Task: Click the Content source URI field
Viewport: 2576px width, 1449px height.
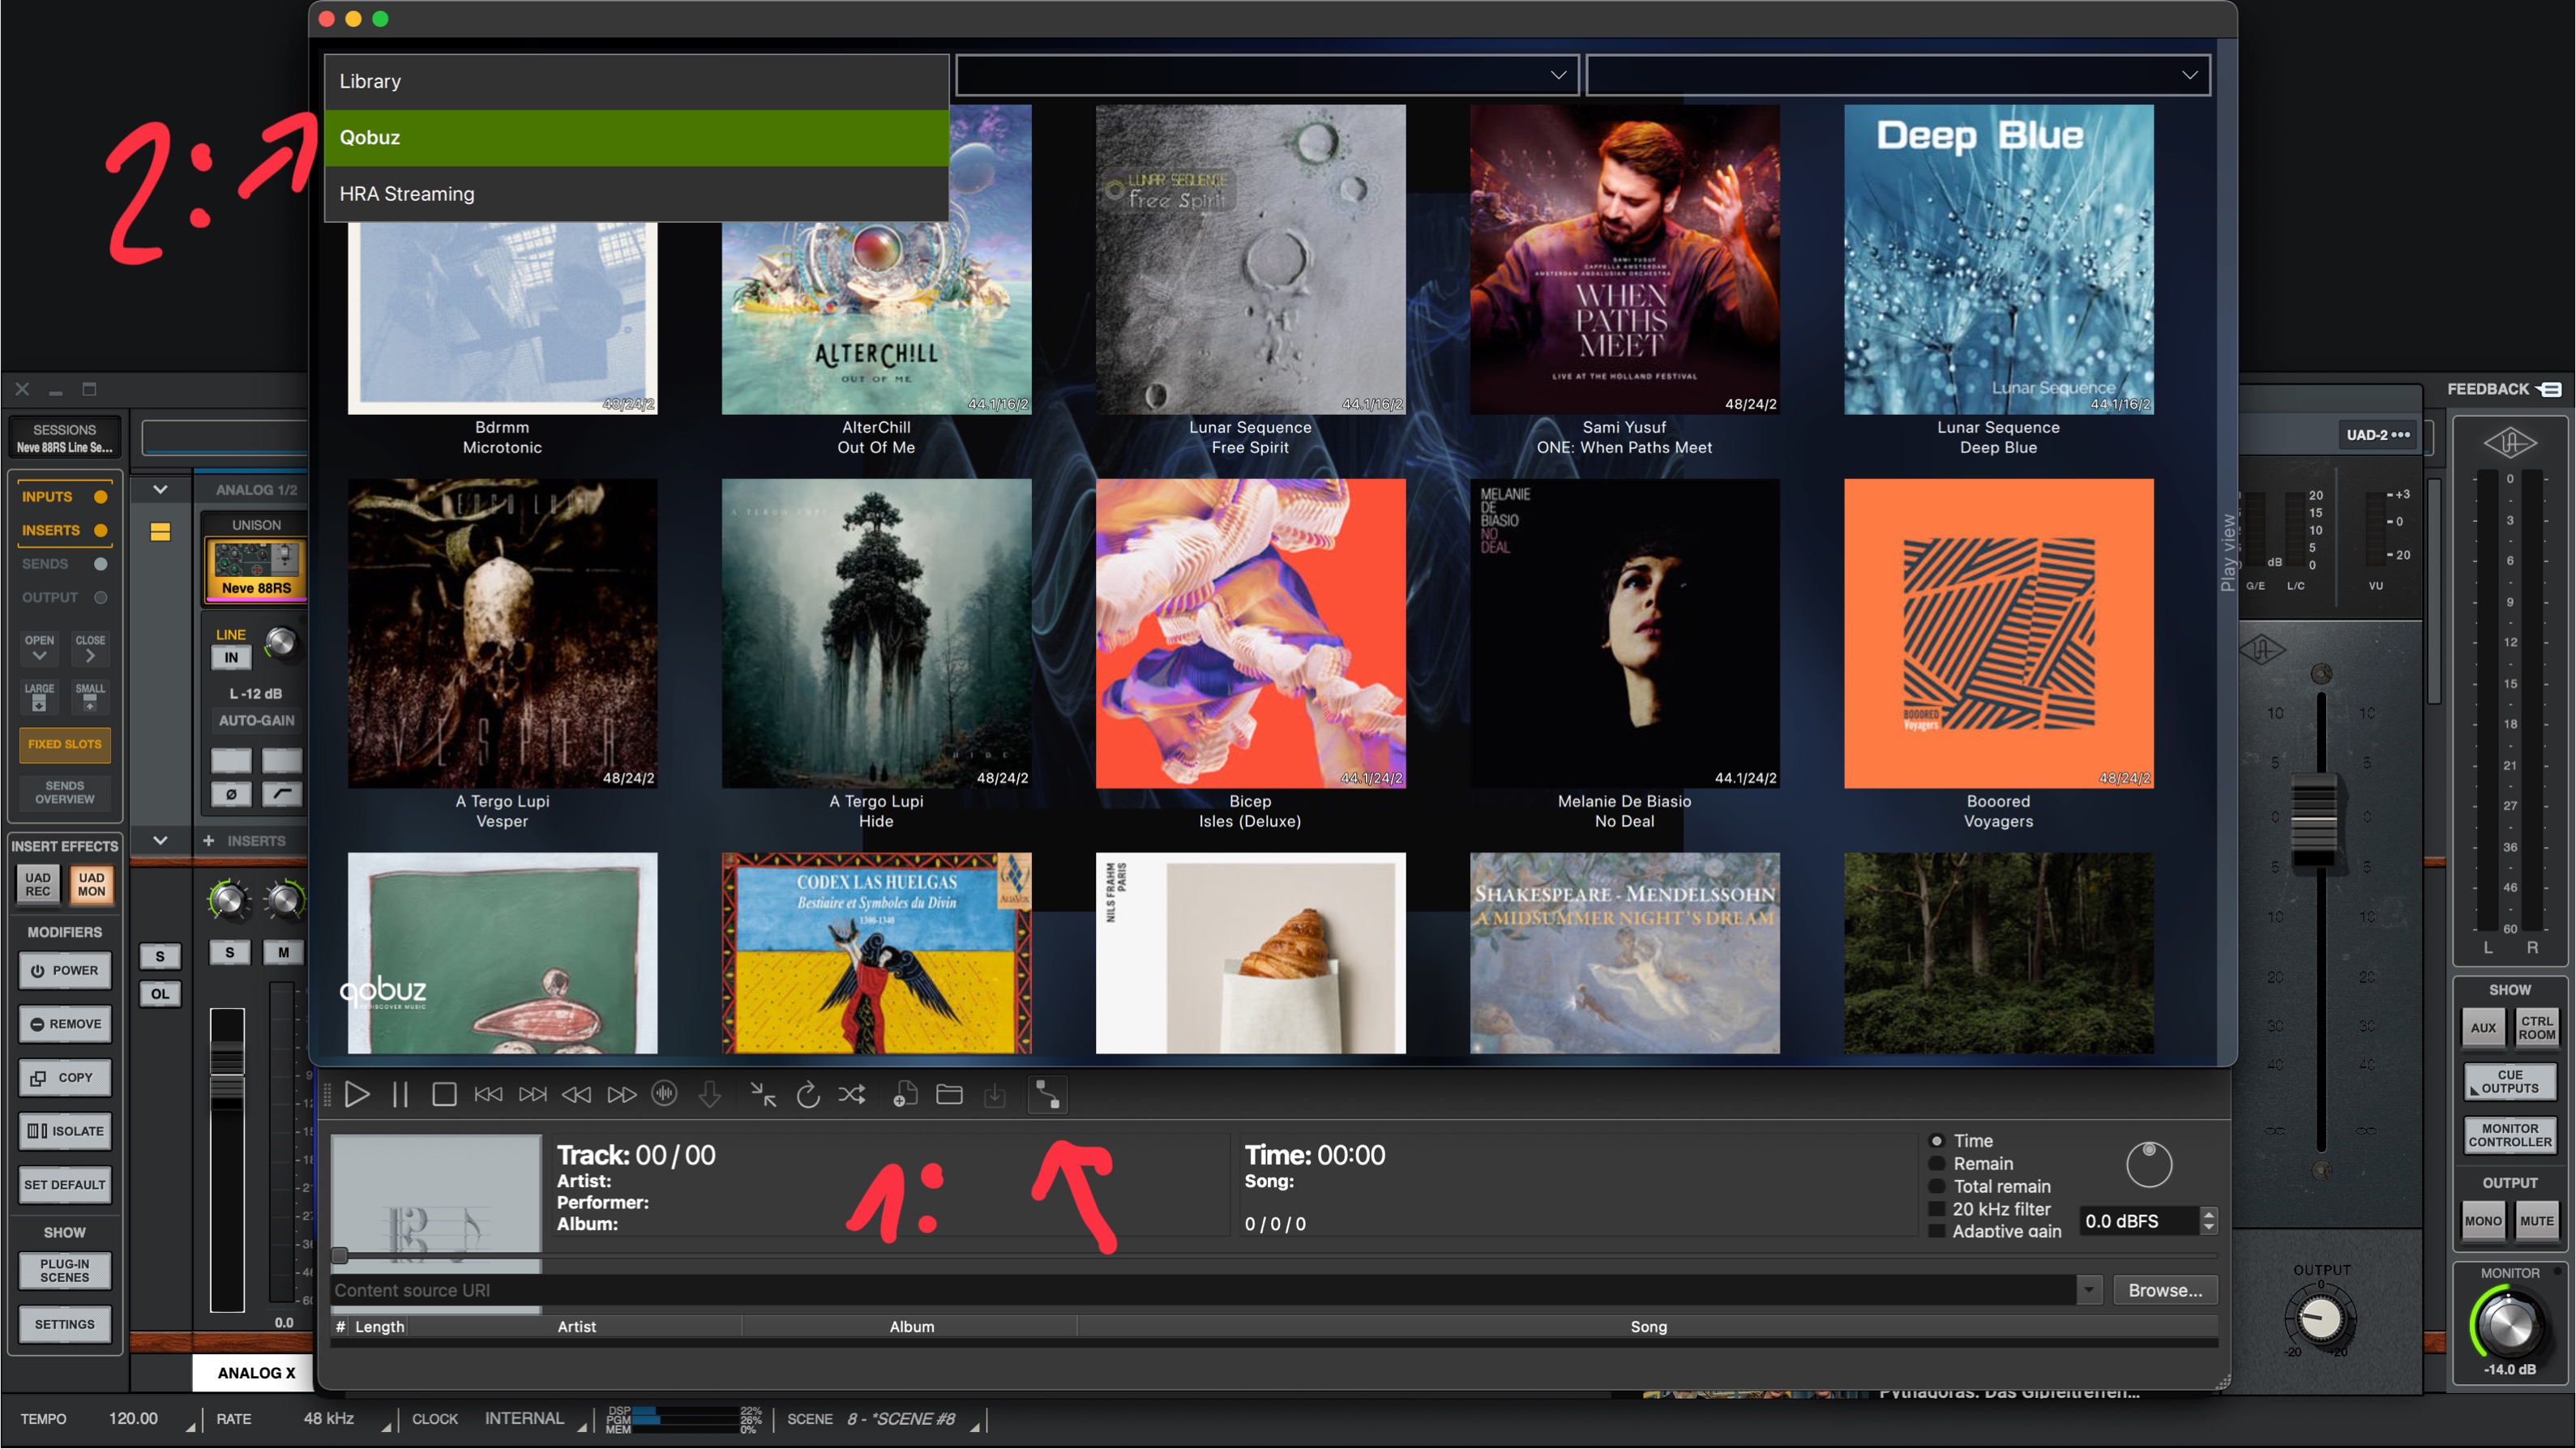Action: (1203, 1290)
